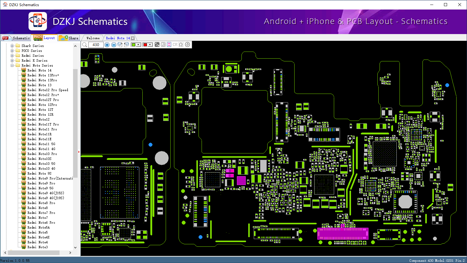The width and height of the screenshot is (467, 263).
Task: Click the board icon beside Redmi Note11 5G
Action: (24, 144)
